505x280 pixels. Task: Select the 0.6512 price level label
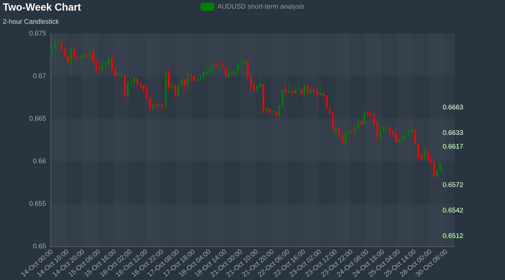pos(453,236)
